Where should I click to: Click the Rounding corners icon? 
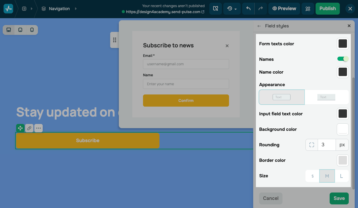(x=312, y=145)
